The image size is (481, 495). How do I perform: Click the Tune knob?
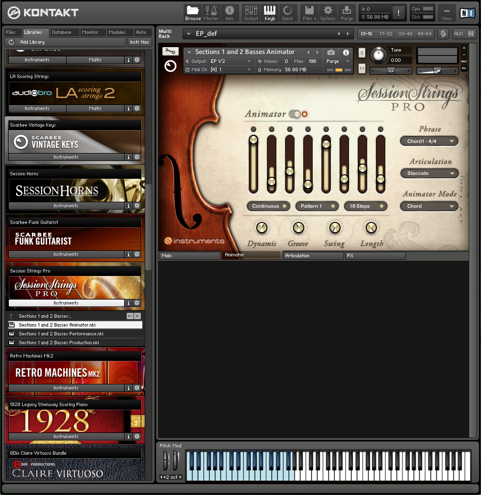pos(378,55)
